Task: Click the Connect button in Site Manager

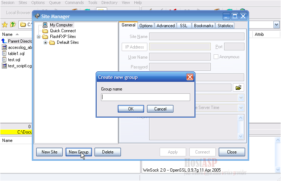Action: click(202, 152)
